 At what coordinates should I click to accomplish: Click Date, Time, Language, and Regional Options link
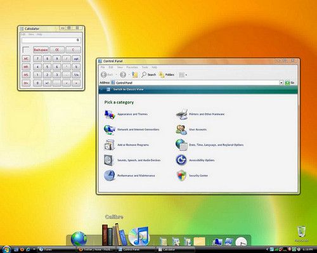(x=216, y=145)
